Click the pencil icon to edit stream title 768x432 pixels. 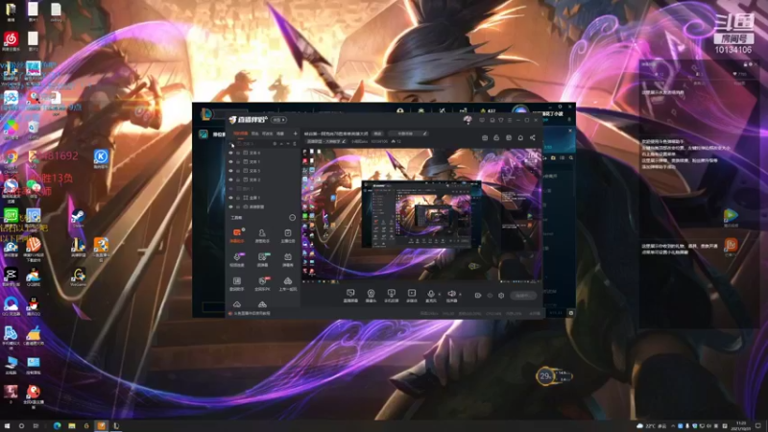tap(425, 133)
